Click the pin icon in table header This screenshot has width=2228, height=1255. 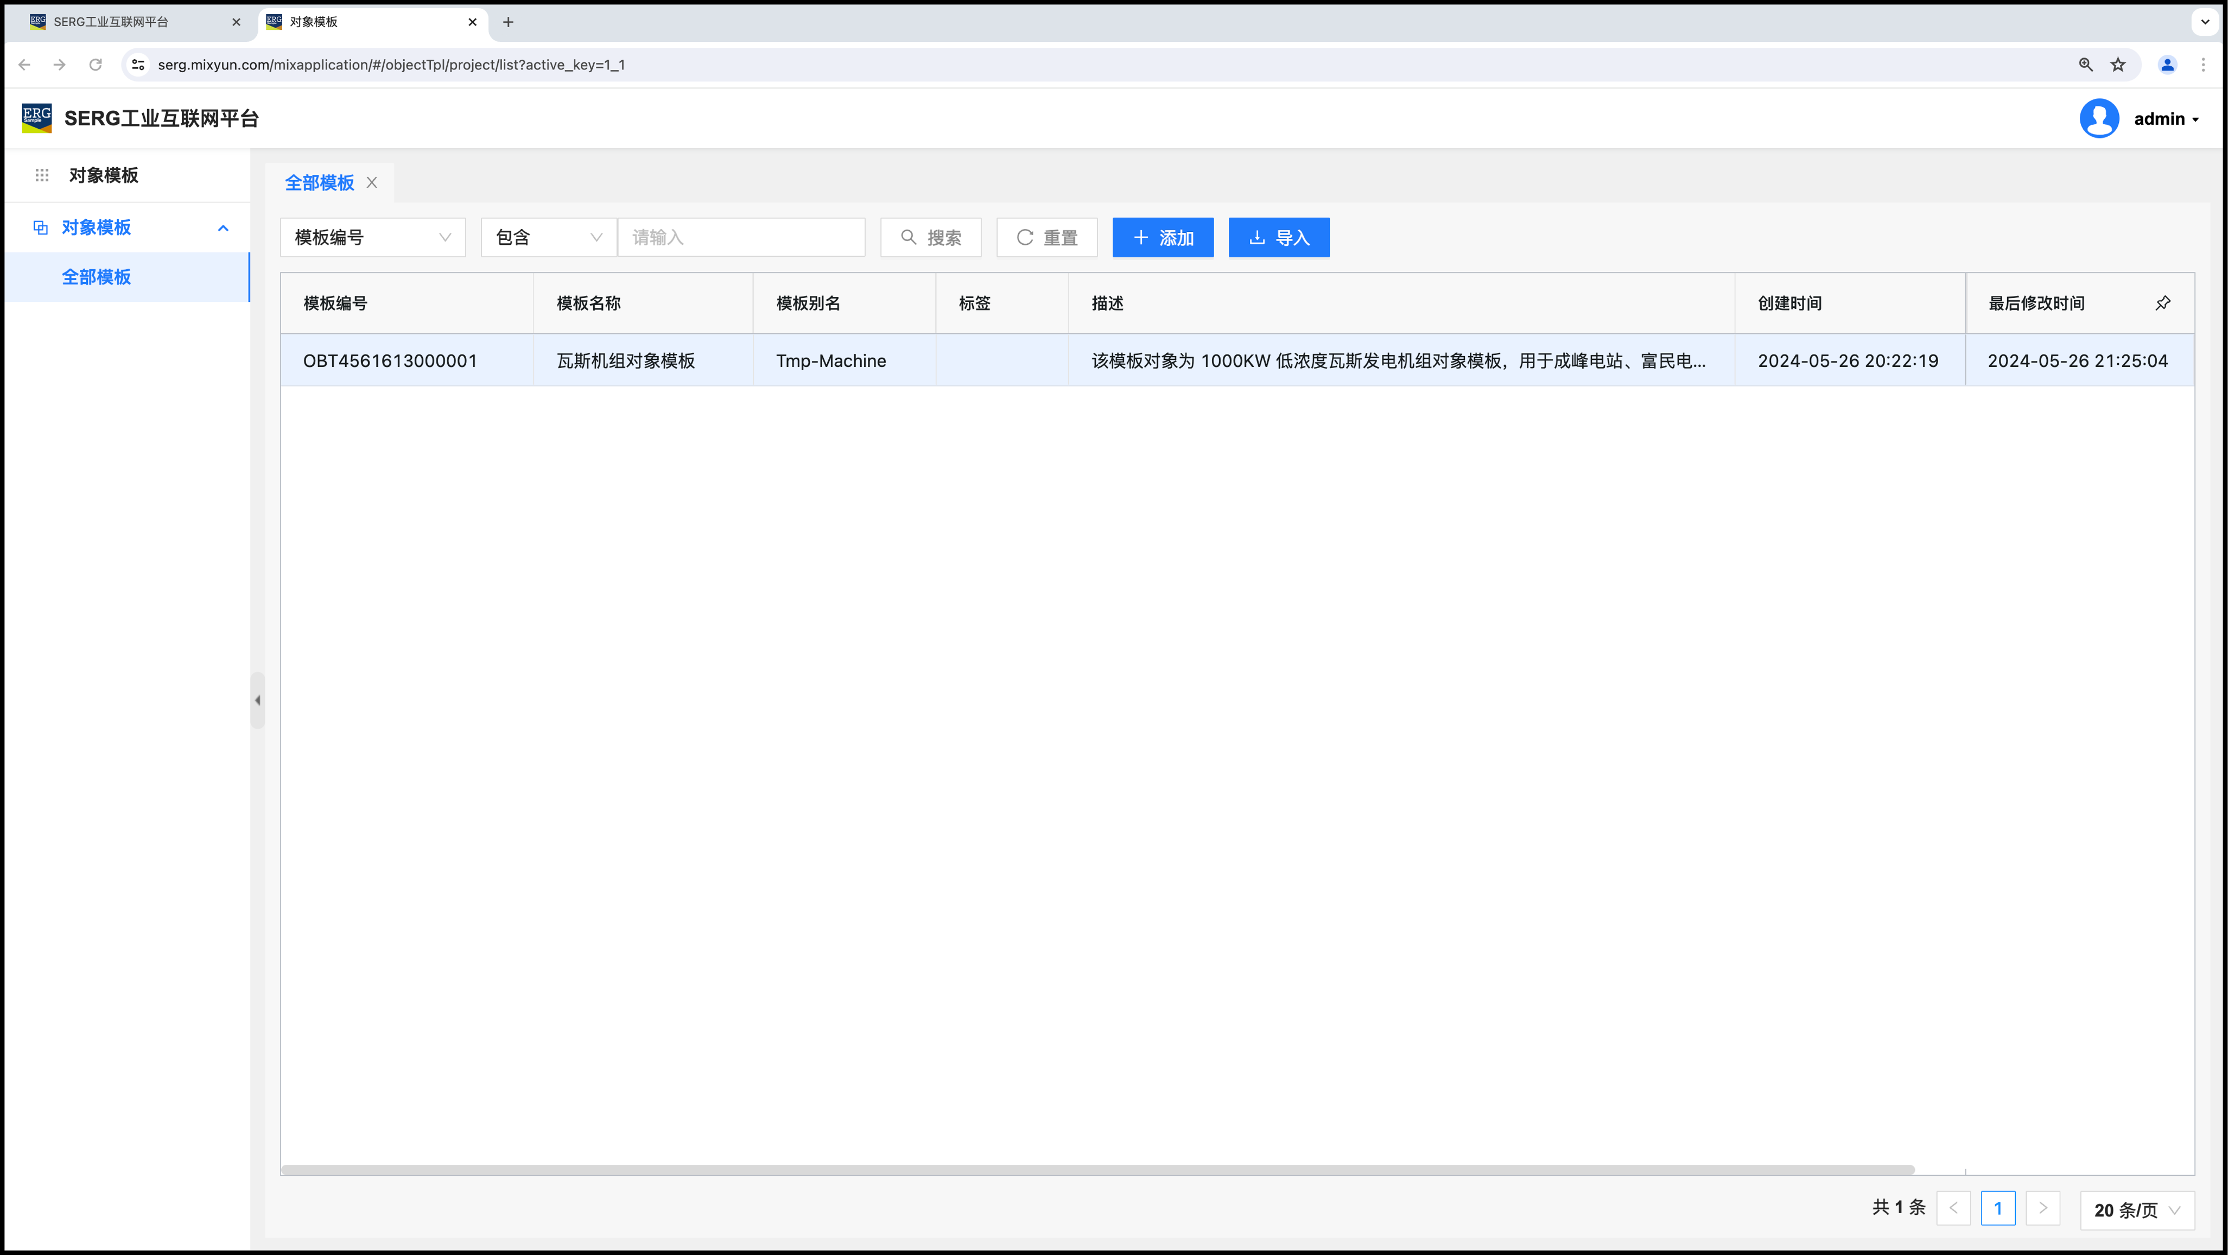(2162, 303)
